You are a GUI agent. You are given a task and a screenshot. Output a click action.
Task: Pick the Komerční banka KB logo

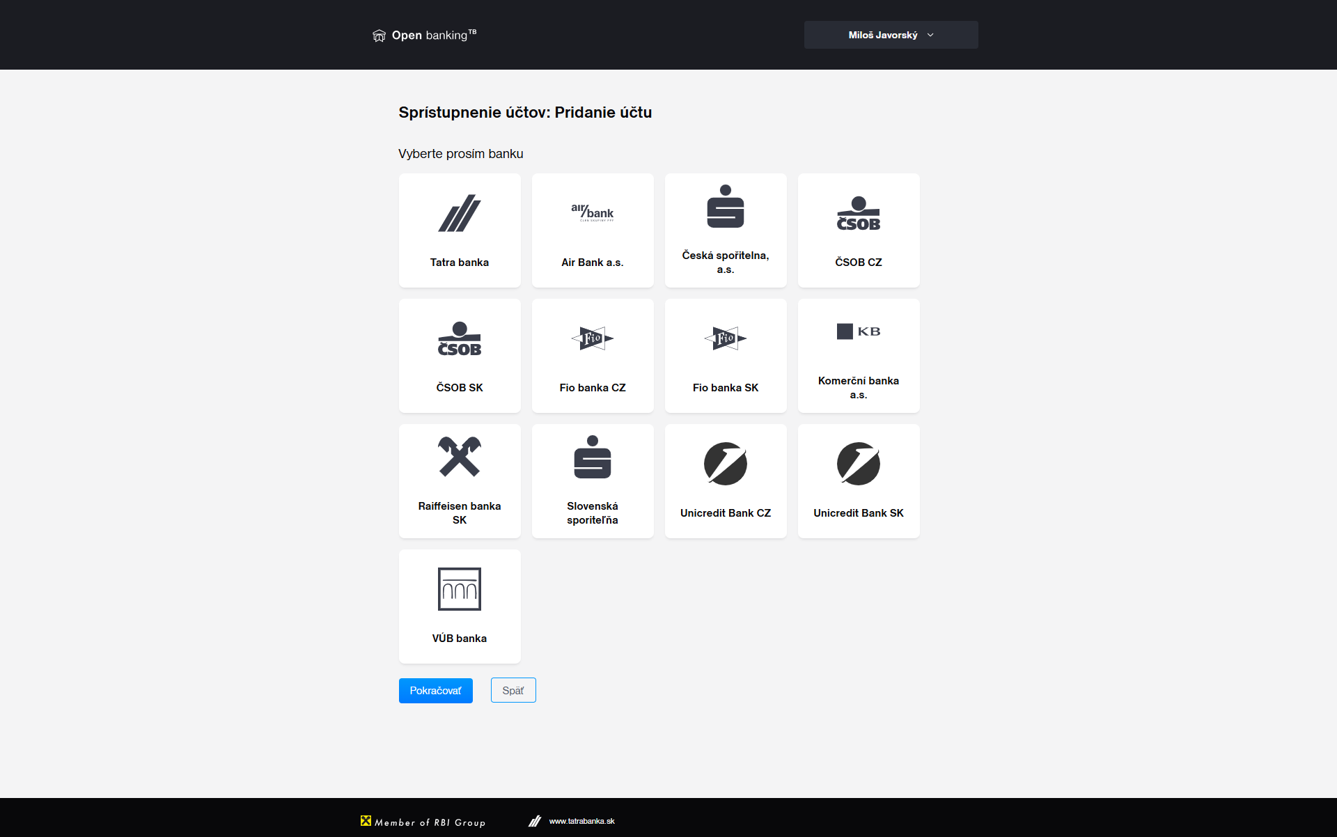point(859,331)
